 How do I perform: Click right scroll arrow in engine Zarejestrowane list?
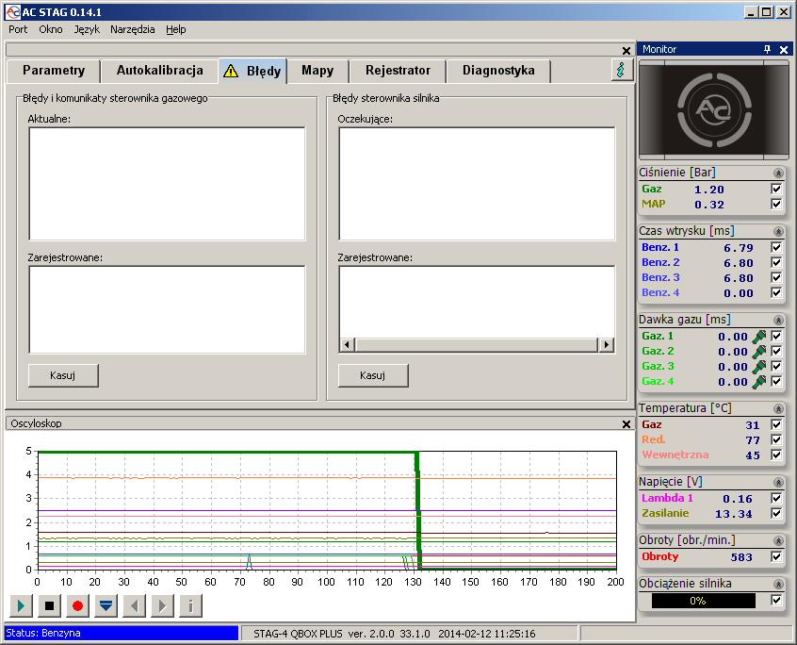click(606, 345)
